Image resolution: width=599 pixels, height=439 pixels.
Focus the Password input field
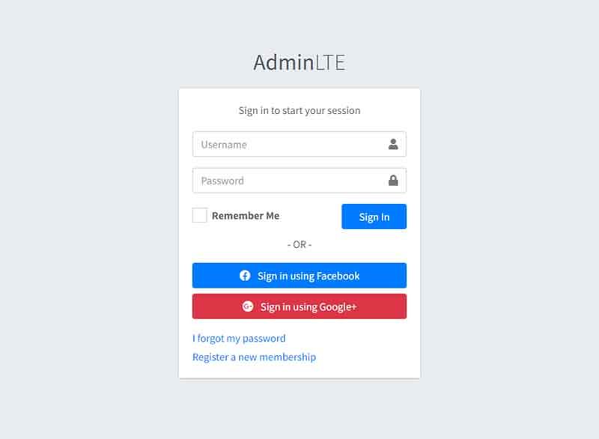pyautogui.click(x=299, y=181)
